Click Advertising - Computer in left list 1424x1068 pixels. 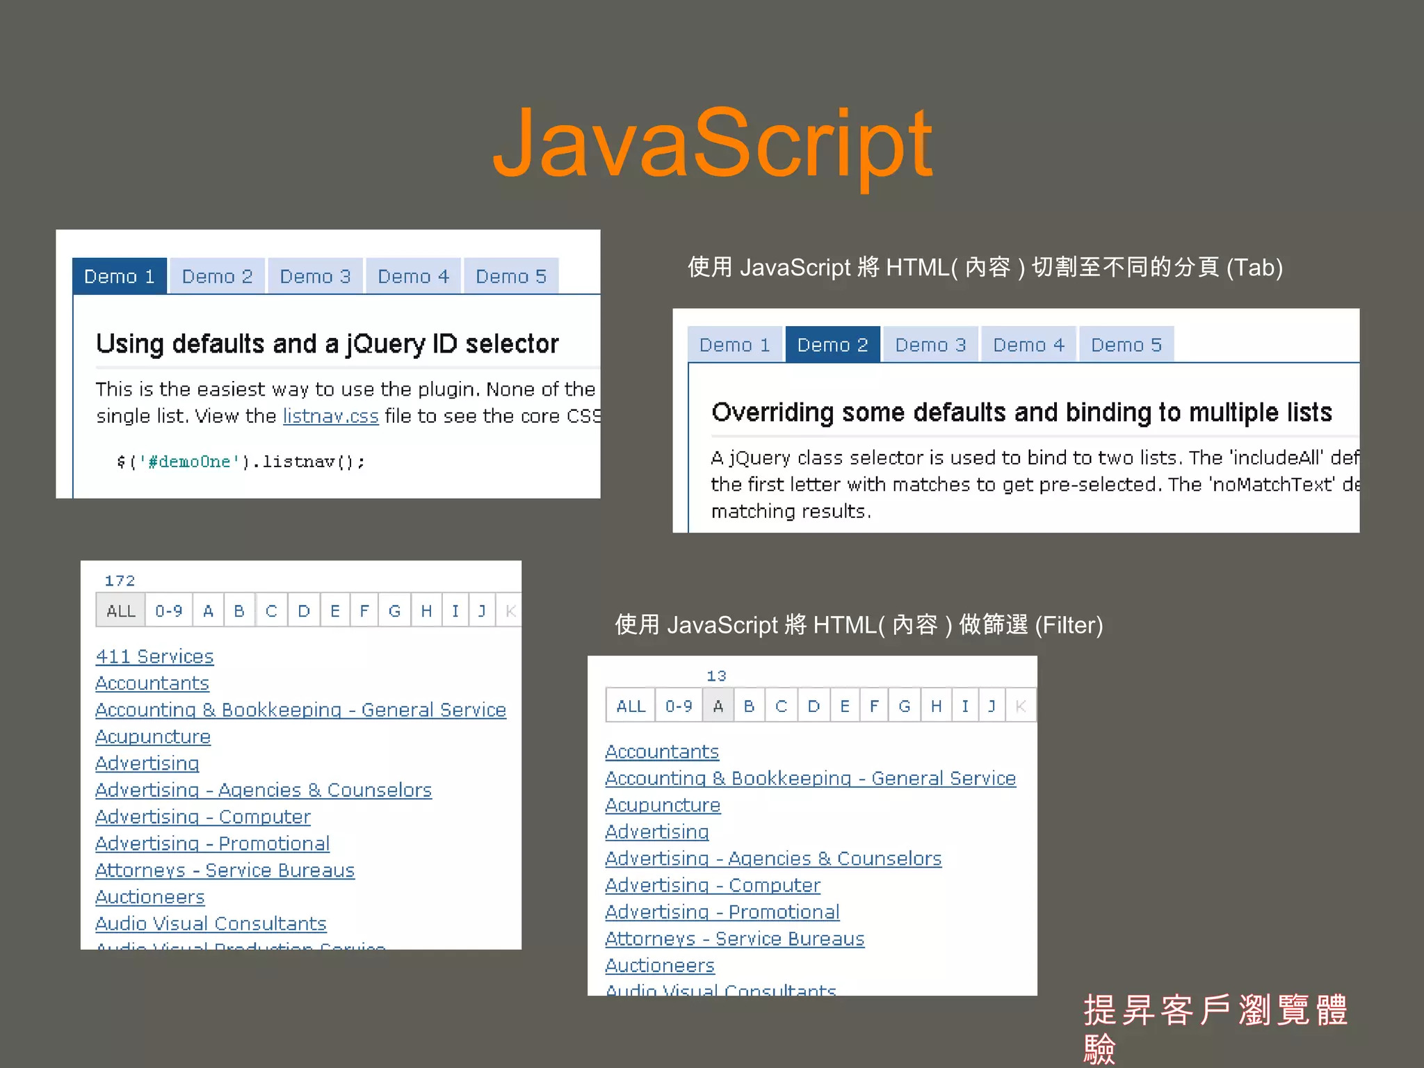point(202,817)
